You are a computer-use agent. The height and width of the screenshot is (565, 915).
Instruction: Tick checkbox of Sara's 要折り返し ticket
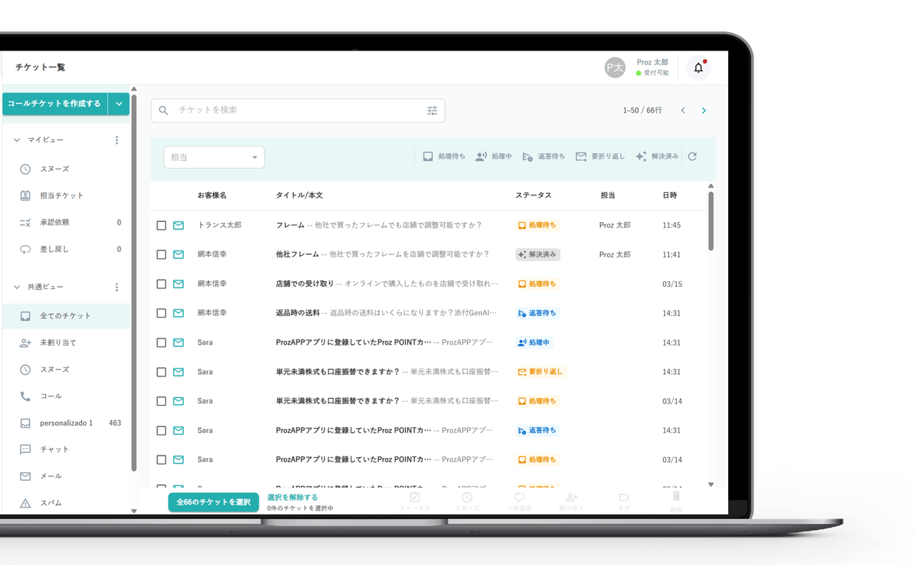pyautogui.click(x=161, y=372)
